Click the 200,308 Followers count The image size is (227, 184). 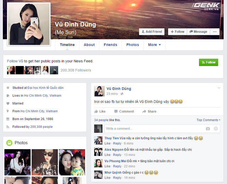point(76,70)
